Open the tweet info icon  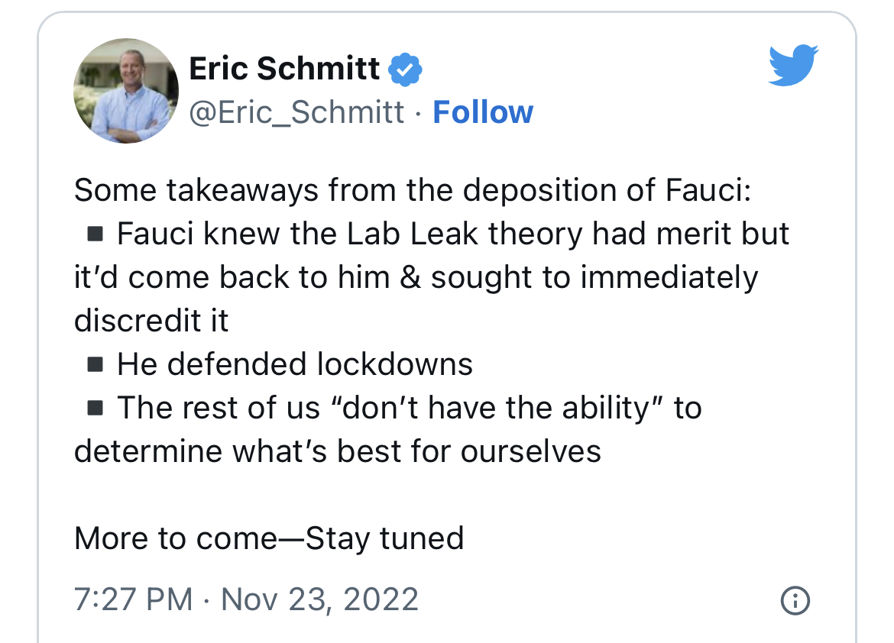coord(795,600)
